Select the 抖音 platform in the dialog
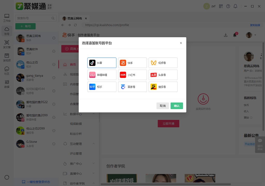 102,63
